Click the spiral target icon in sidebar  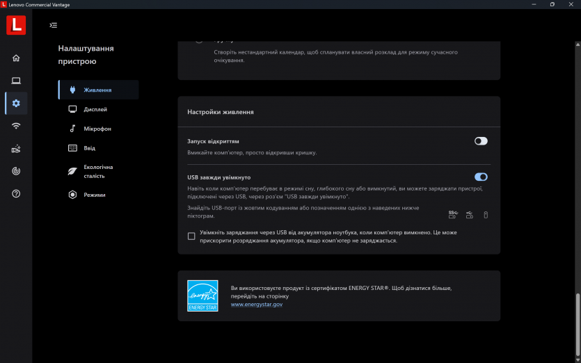click(x=16, y=171)
